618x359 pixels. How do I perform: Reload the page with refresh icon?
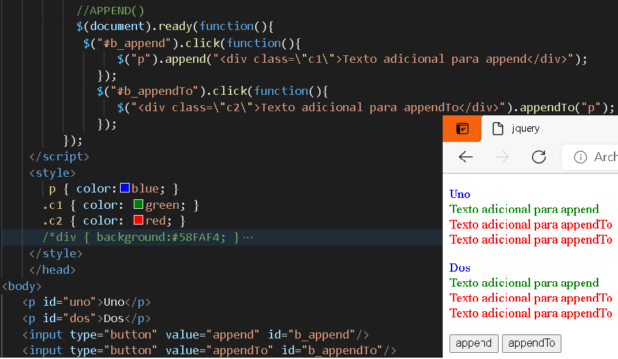point(539,156)
